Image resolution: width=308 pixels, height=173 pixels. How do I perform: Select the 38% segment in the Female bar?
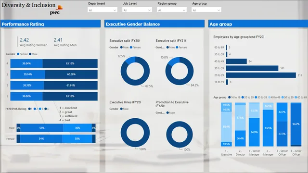[77, 139]
